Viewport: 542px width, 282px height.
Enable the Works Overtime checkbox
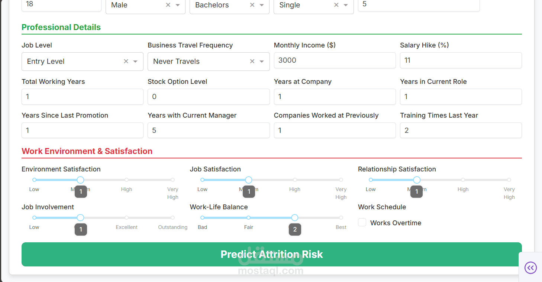coord(362,223)
